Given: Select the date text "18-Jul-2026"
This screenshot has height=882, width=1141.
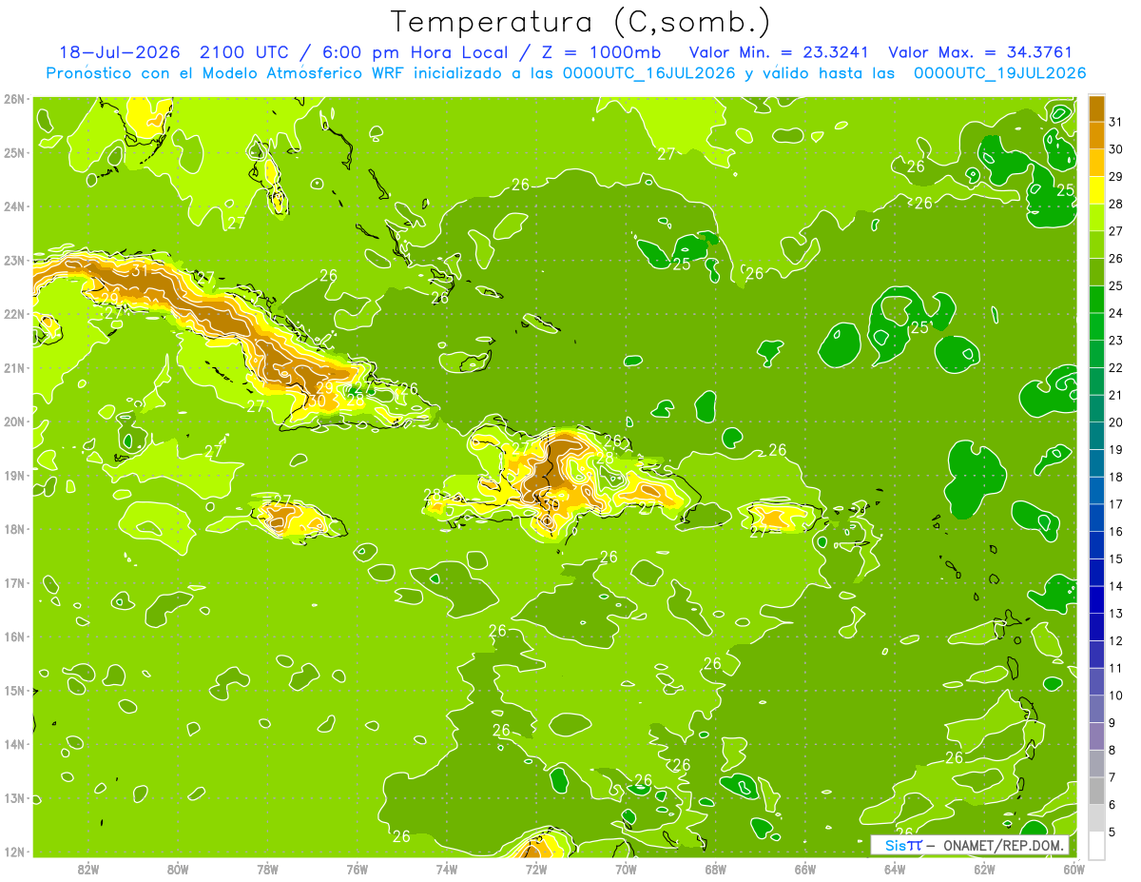Looking at the screenshot, I should coord(118,52).
